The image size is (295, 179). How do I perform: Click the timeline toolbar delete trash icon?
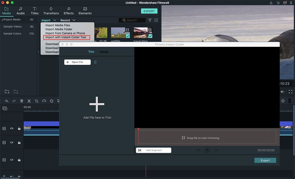(22, 101)
